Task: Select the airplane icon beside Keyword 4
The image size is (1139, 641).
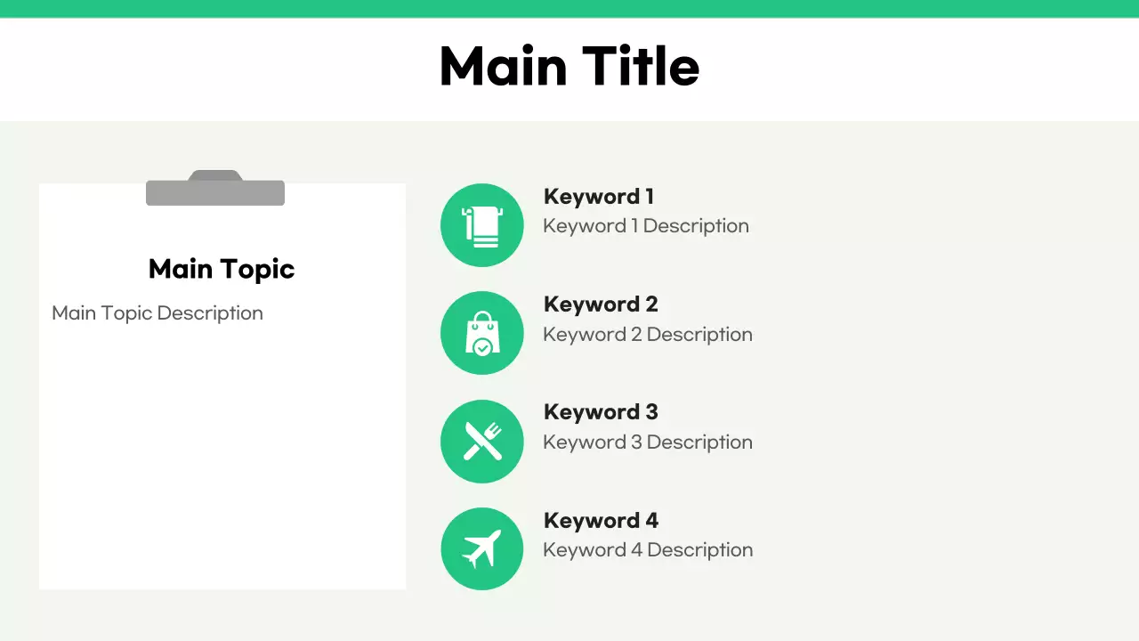Action: (481, 549)
